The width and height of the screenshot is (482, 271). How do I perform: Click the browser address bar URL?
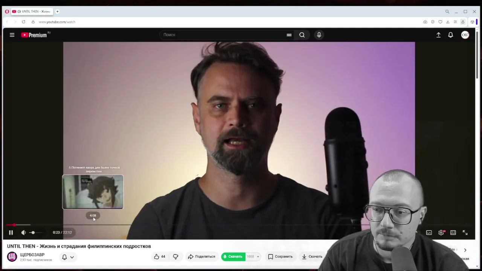(x=57, y=22)
